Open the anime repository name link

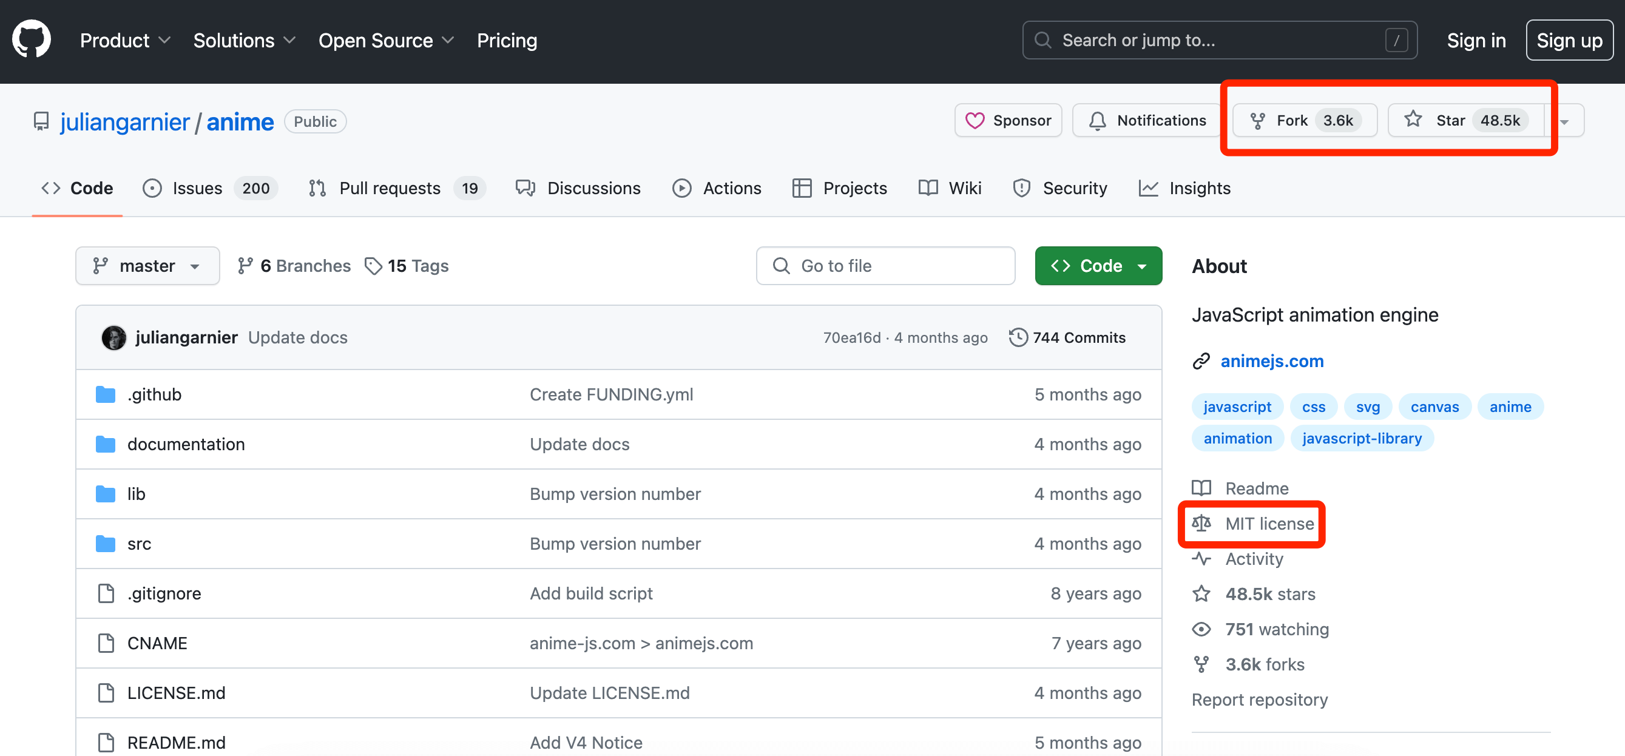(240, 122)
